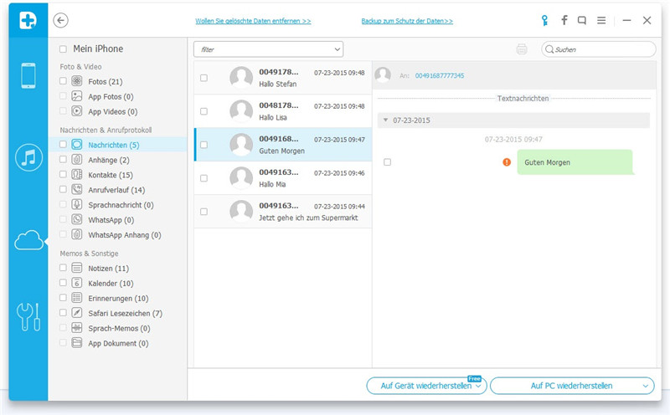Click the Anhänge paperclip icon
The image size is (670, 415).
[77, 160]
